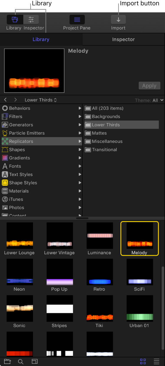Go back with the left arrow
This screenshot has height=366, width=165.
(x=6, y=100)
